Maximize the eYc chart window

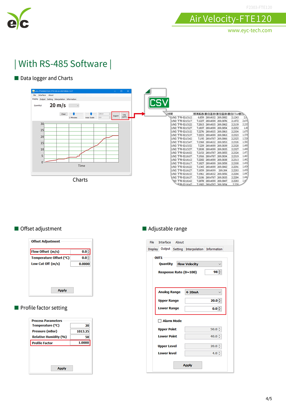click(x=121, y=91)
